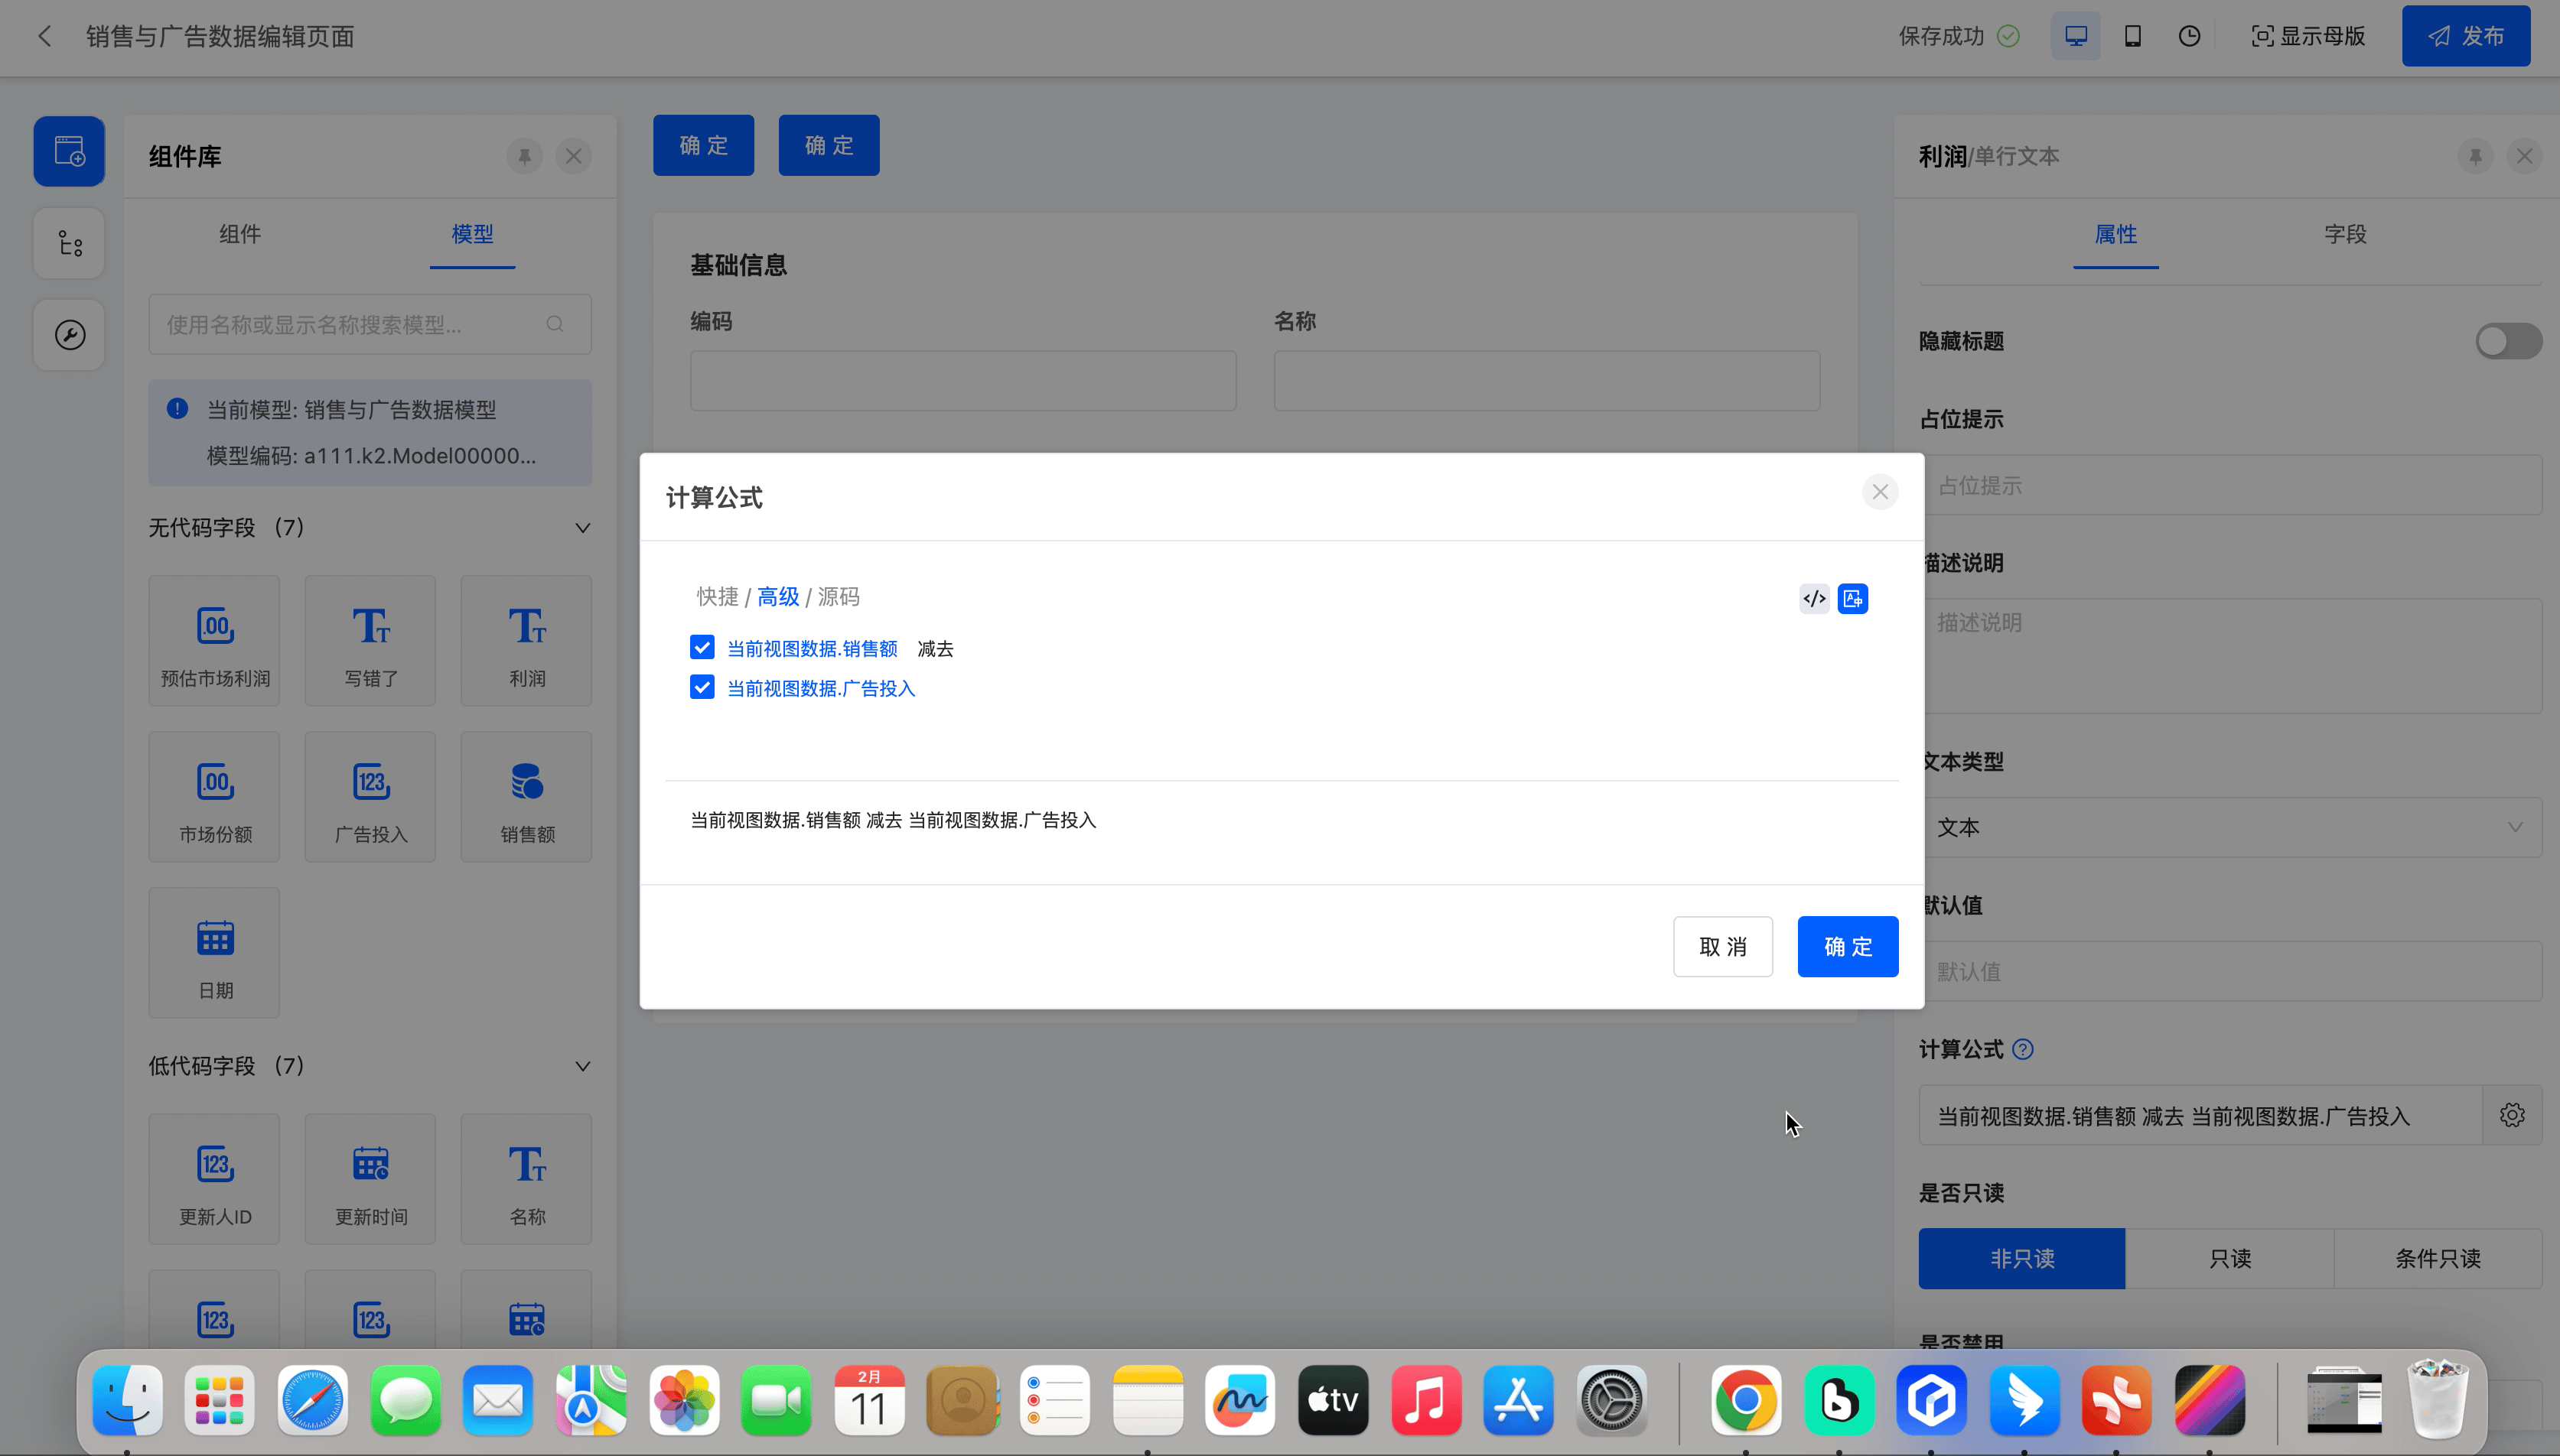Pin the 组件库 panel

tap(524, 156)
